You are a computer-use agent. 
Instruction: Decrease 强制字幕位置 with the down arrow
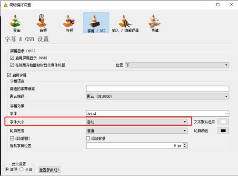coord(185,147)
